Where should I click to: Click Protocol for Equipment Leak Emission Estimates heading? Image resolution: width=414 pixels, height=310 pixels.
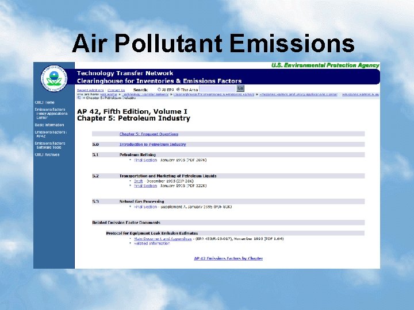pyautogui.click(x=152, y=234)
